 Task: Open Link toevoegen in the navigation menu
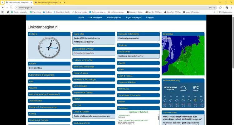pyautogui.click(x=95, y=18)
